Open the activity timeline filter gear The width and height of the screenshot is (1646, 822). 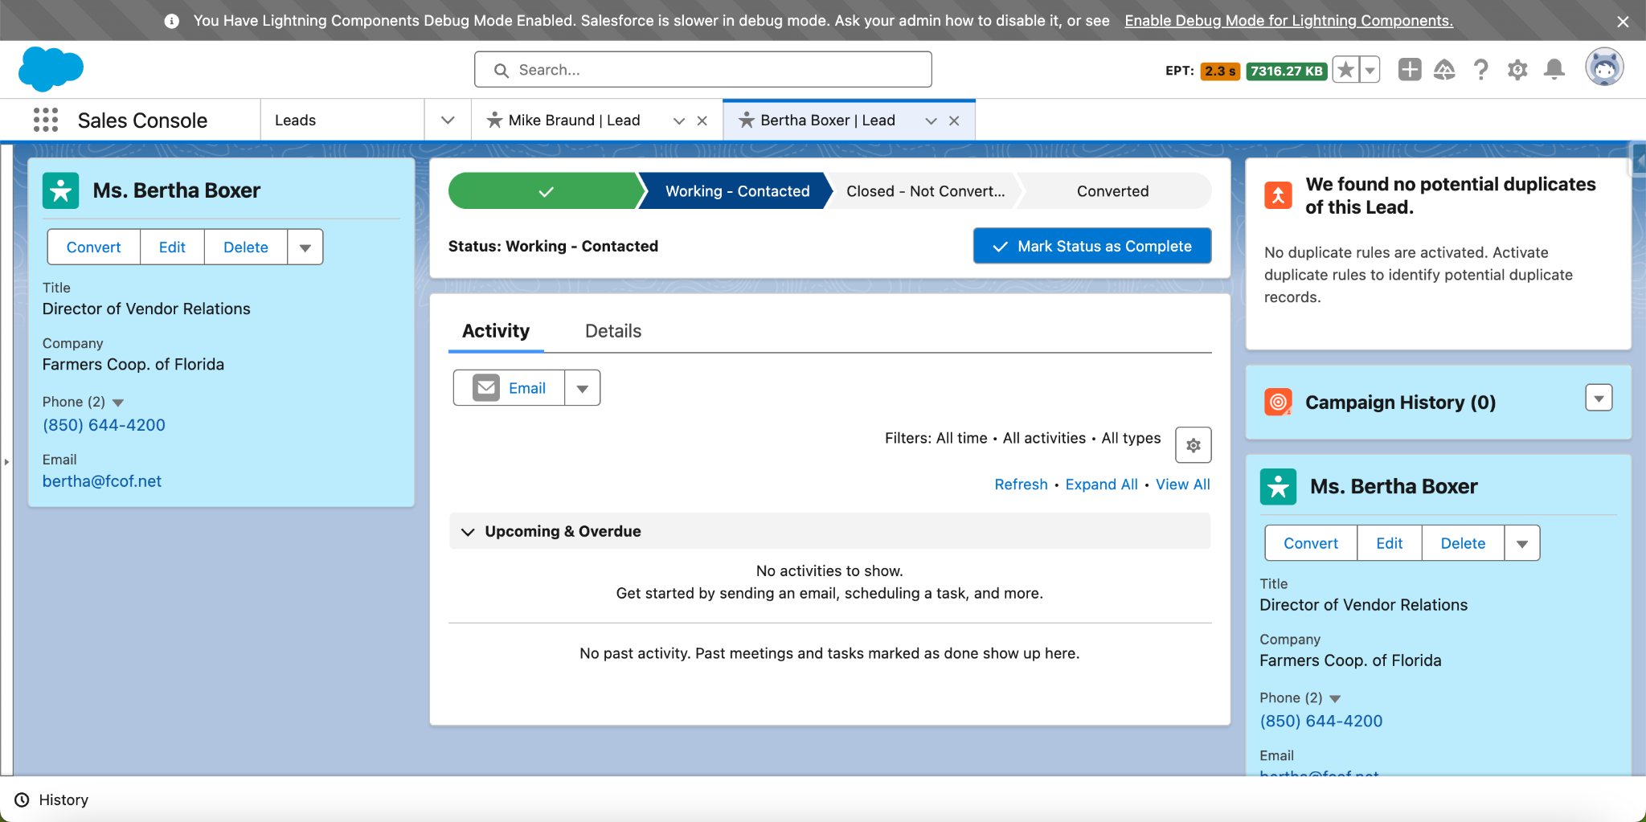pos(1193,445)
